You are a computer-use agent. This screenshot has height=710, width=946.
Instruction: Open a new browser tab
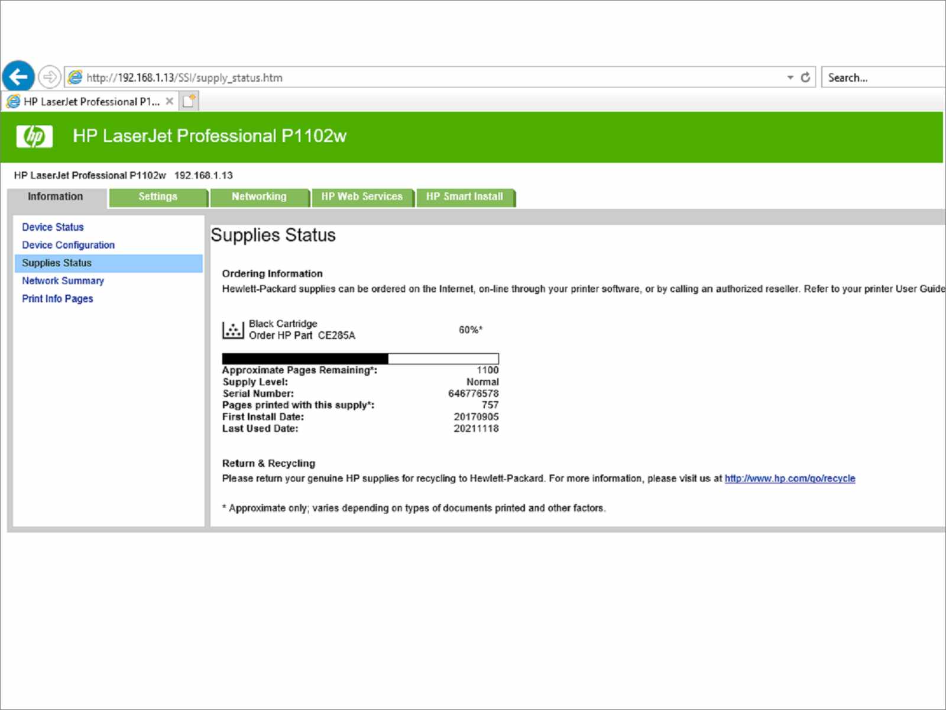click(x=189, y=101)
